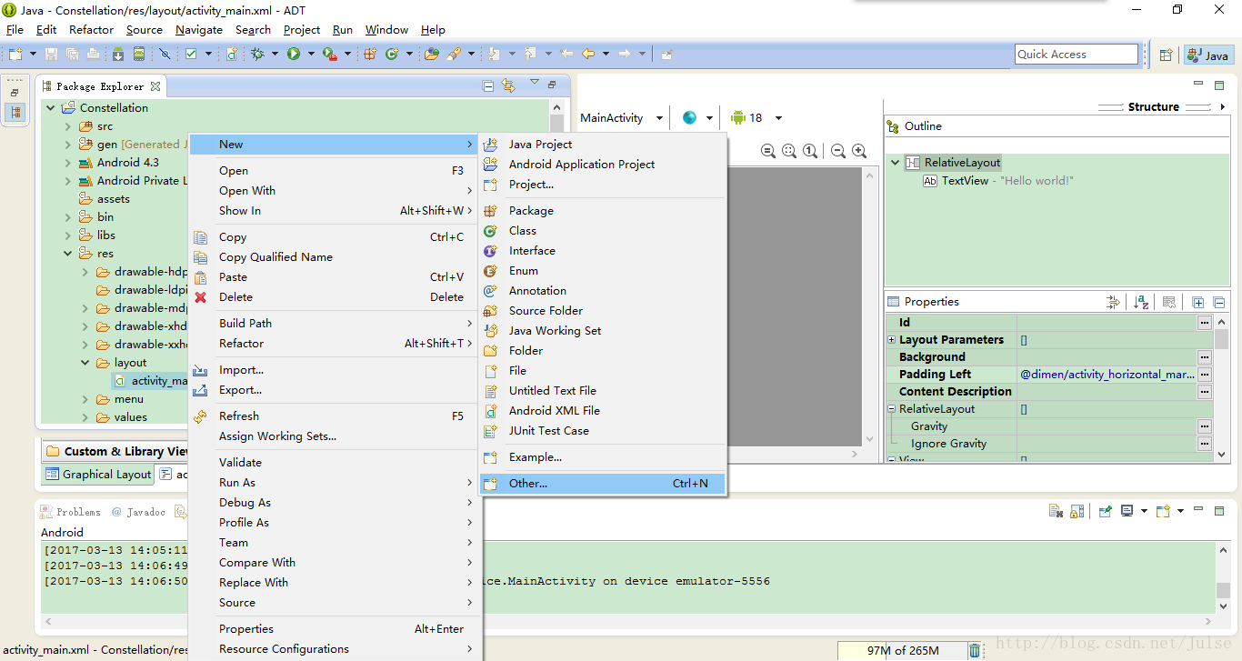This screenshot has width=1242, height=661.
Task: Click the yellow Back navigation arrow
Action: click(x=588, y=55)
